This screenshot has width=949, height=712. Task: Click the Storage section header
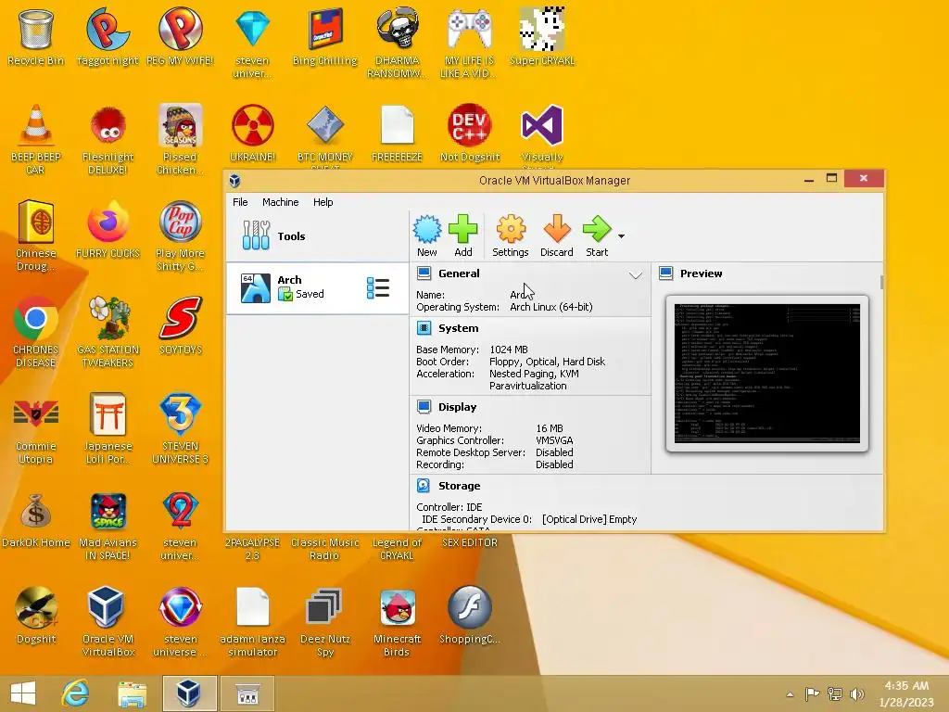pyautogui.click(x=459, y=486)
